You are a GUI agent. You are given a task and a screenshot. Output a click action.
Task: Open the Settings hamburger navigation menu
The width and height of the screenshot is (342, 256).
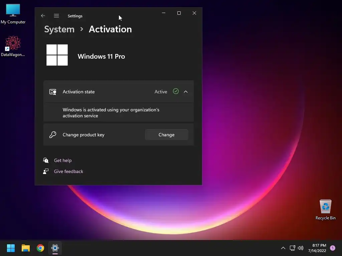pos(56,16)
